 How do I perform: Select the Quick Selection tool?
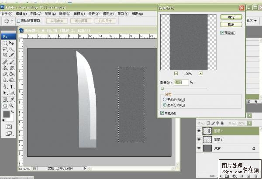click(x=11, y=49)
